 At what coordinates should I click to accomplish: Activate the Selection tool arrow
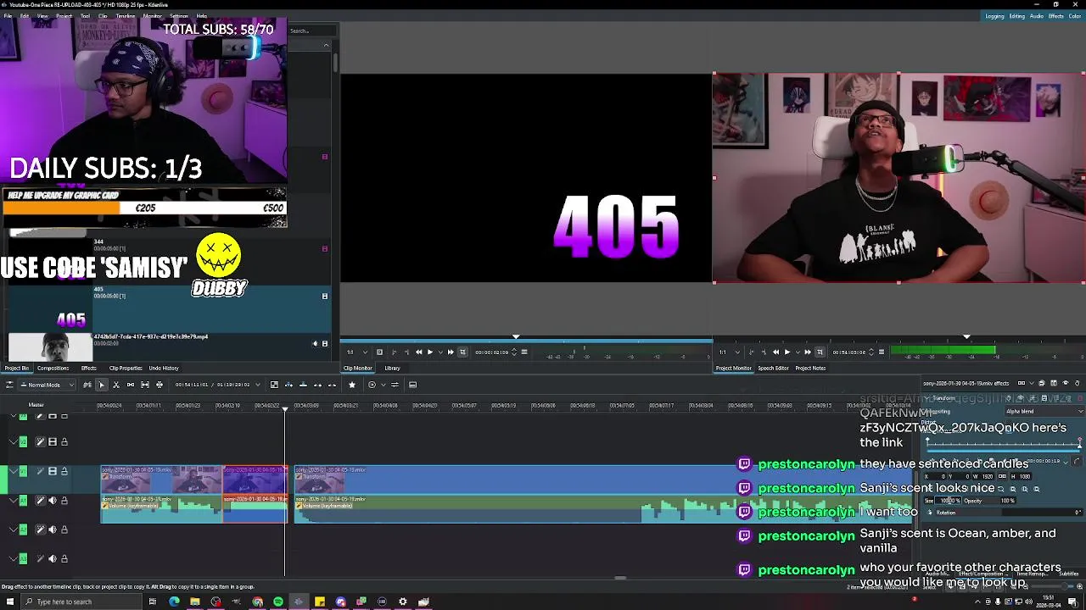[x=101, y=385]
